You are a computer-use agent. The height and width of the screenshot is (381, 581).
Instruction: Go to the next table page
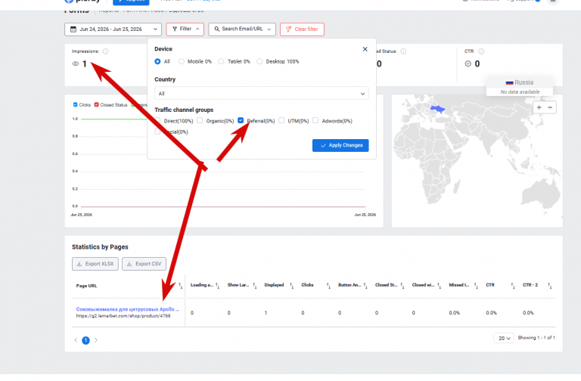point(95,340)
